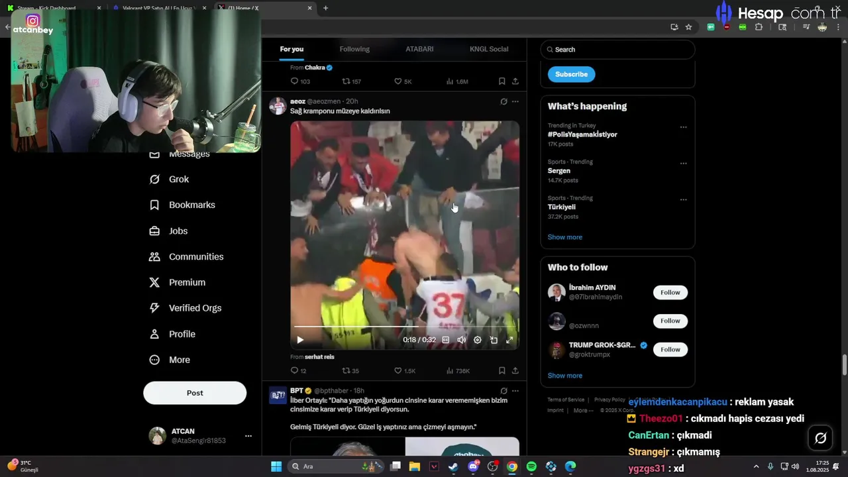Open Spotify from the taskbar
Viewport: 848px width, 477px height.
pyautogui.click(x=531, y=466)
